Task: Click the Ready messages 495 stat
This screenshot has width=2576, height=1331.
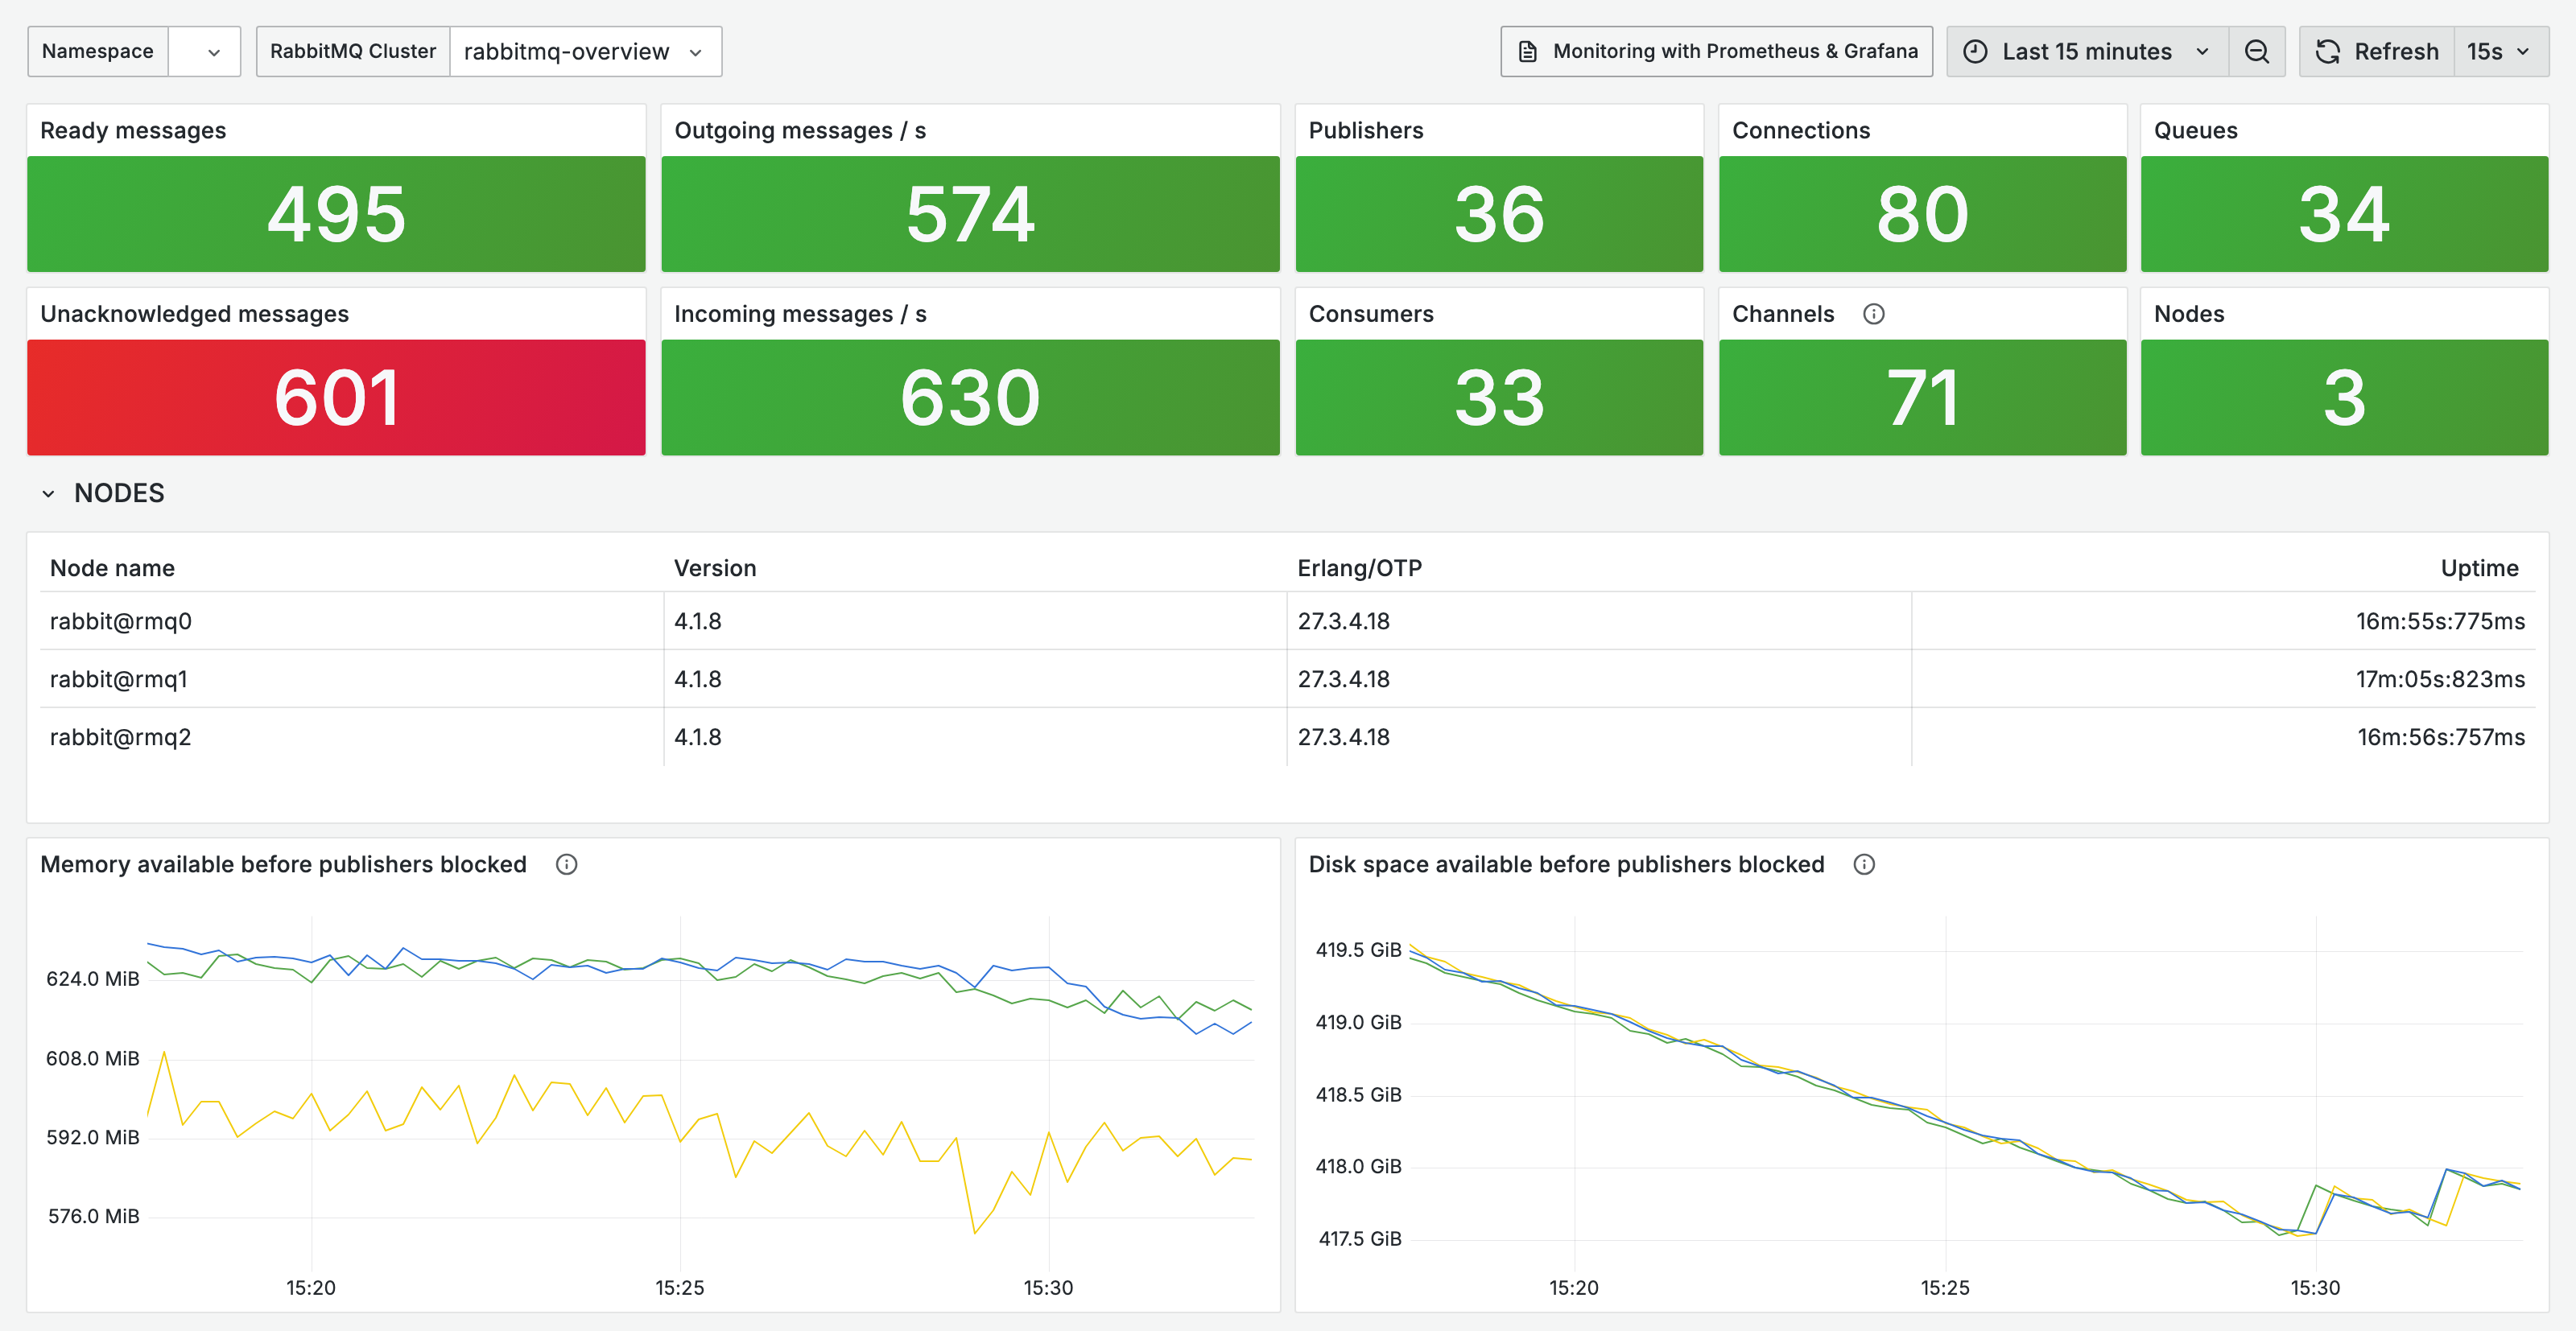Action: coord(336,214)
